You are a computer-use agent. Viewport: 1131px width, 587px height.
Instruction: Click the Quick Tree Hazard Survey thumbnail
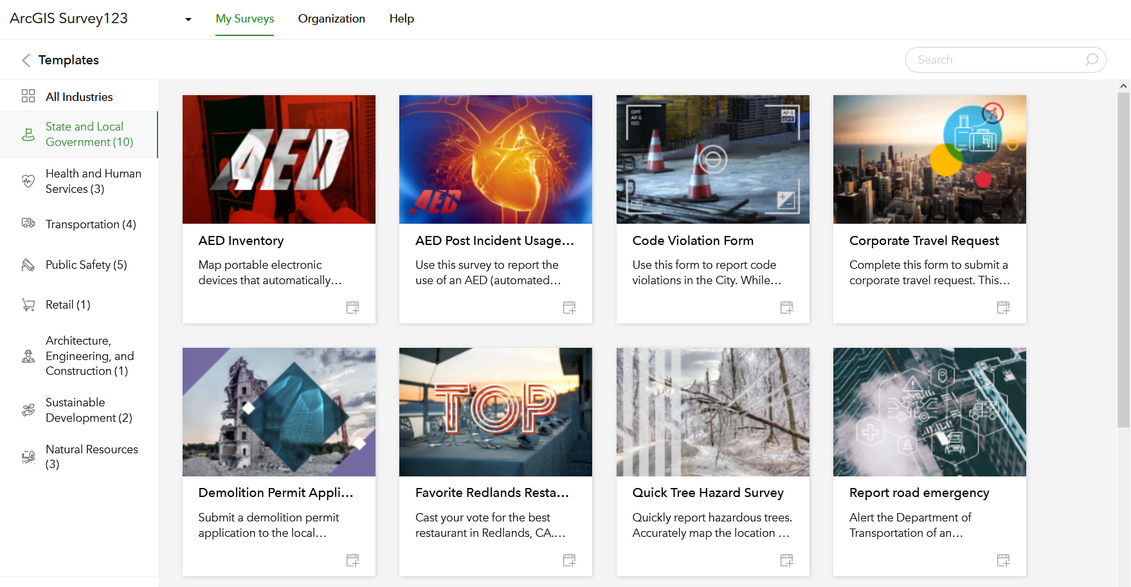point(712,412)
